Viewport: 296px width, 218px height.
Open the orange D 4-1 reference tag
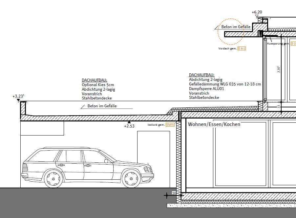(x=242, y=48)
